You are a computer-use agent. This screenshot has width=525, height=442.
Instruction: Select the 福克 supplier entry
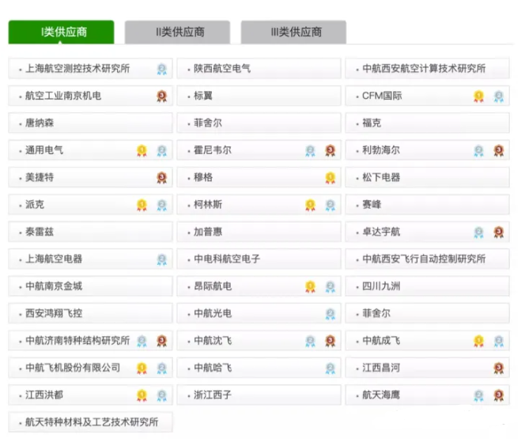428,123
